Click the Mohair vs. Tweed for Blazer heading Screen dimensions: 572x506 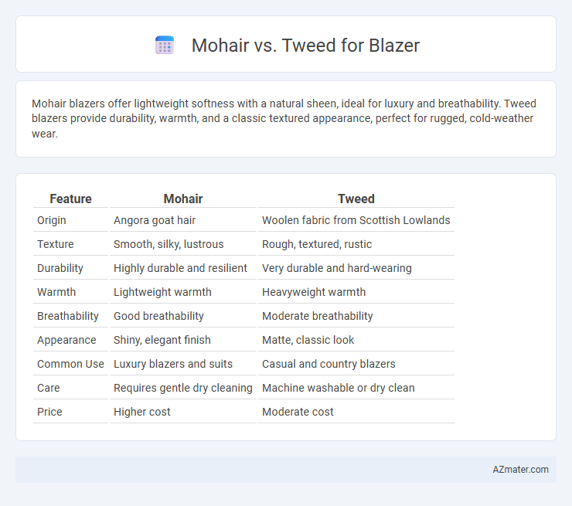click(305, 46)
